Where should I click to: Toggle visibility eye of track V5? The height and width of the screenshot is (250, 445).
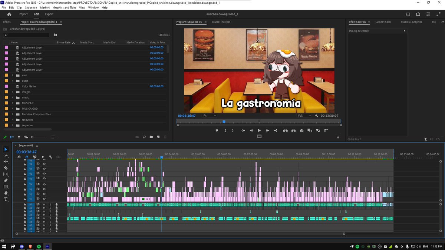44,179
